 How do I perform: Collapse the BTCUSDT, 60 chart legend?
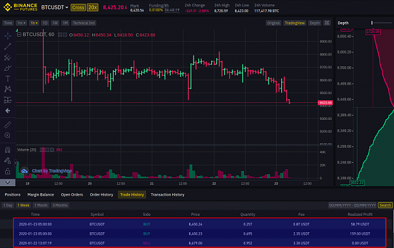pyautogui.click(x=19, y=35)
